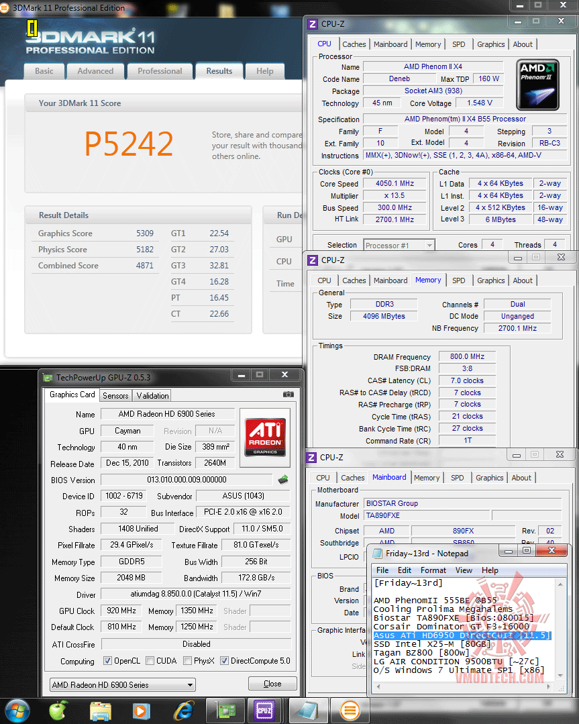579x724 pixels.
Task: Open Graphics tab in top CPU-Z window
Action: pos(491,44)
